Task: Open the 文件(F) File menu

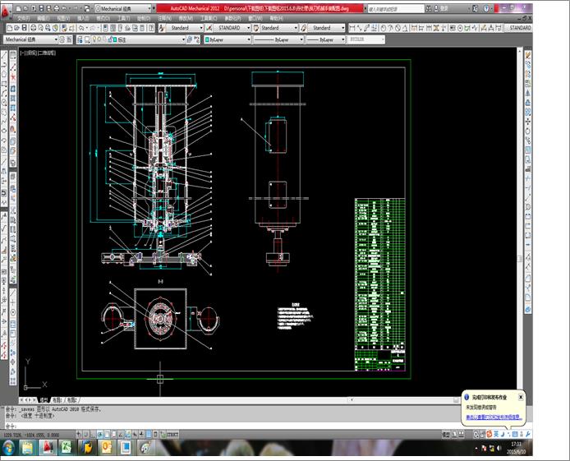Action: point(23,18)
